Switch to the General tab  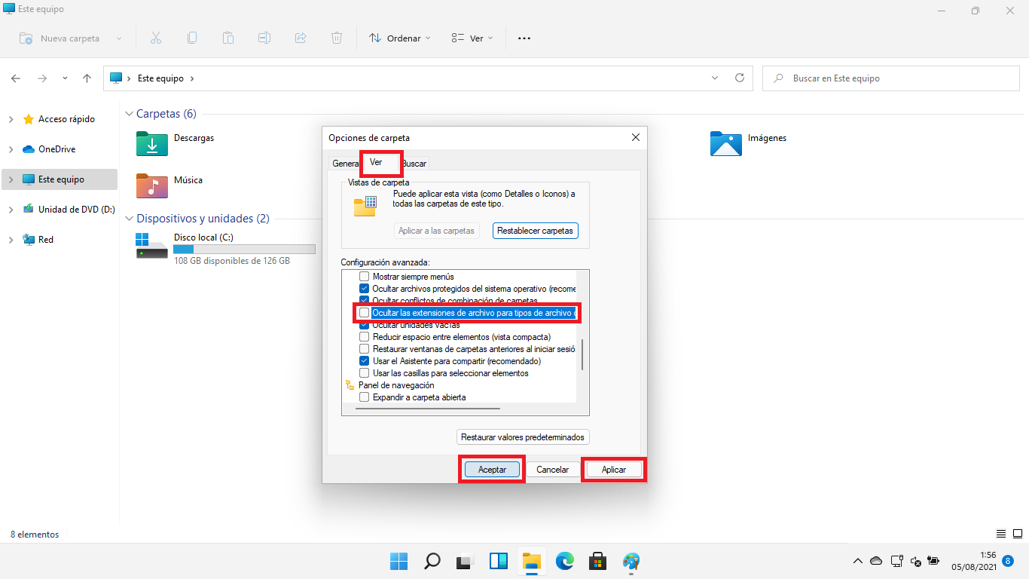[x=346, y=163]
